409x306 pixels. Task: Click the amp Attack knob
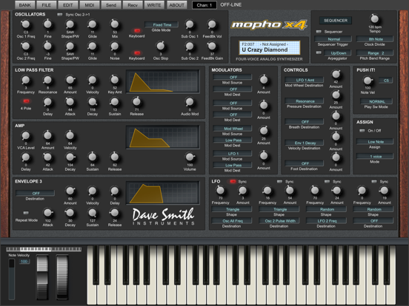[x=47, y=157]
